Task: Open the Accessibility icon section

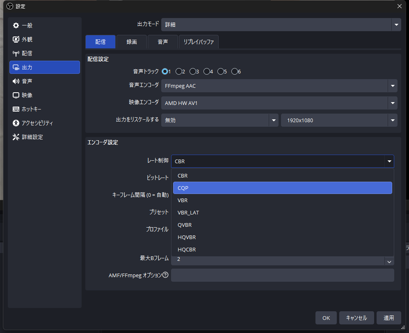Action: point(16,123)
